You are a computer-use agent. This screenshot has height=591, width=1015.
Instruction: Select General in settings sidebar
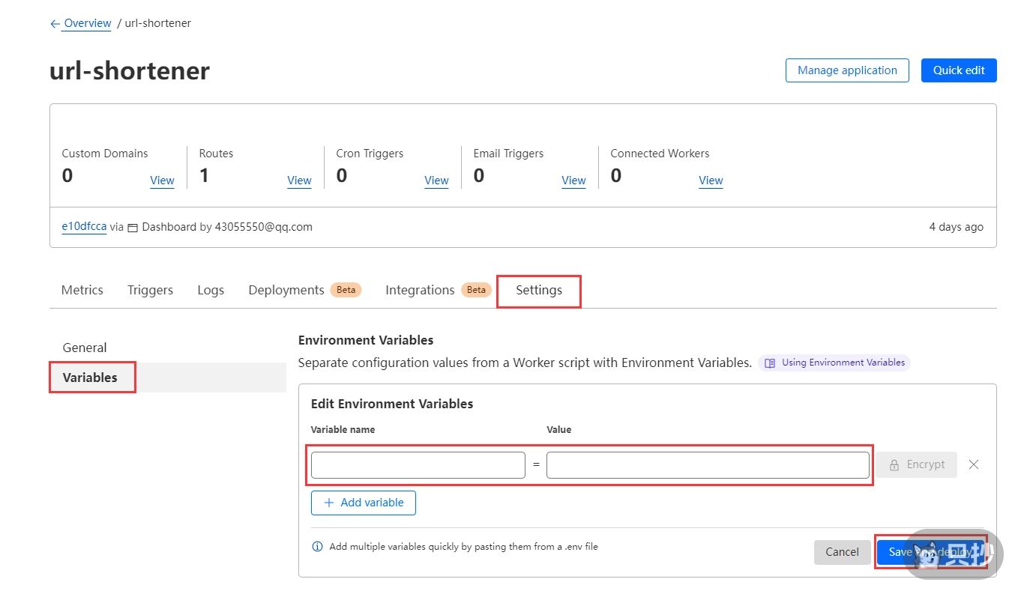tap(85, 348)
